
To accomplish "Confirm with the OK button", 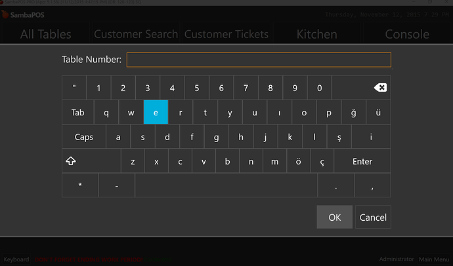I will (335, 217).
